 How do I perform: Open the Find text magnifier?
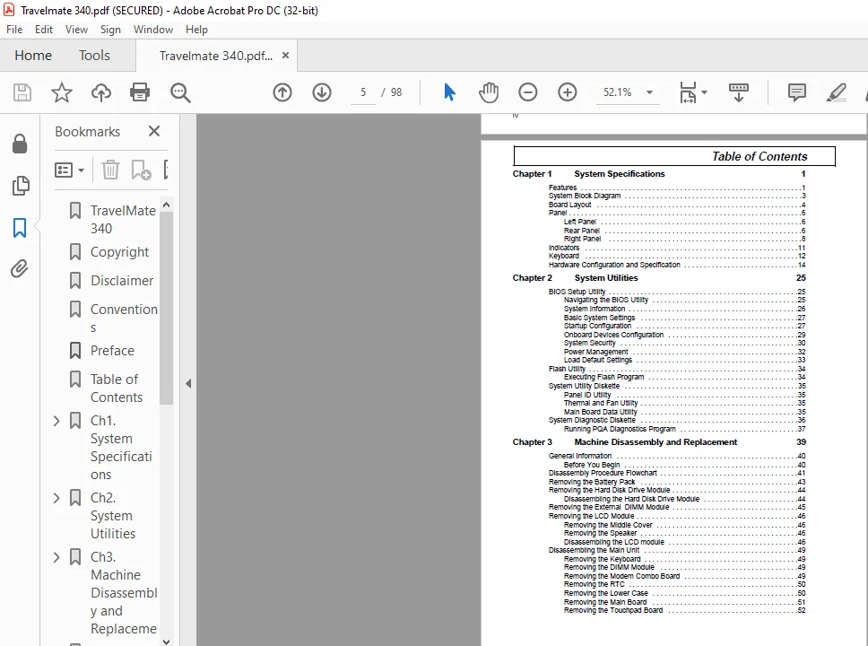tap(180, 92)
